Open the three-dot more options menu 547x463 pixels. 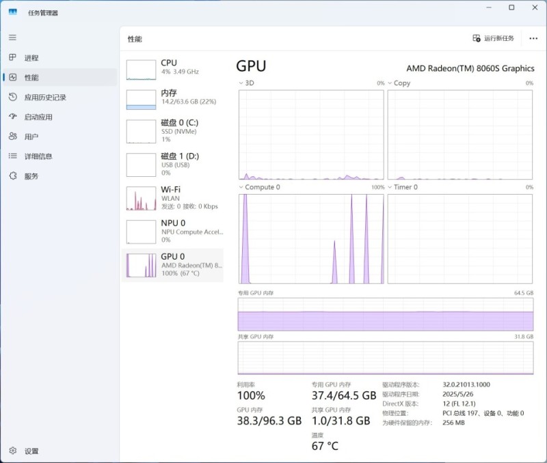[x=533, y=39]
